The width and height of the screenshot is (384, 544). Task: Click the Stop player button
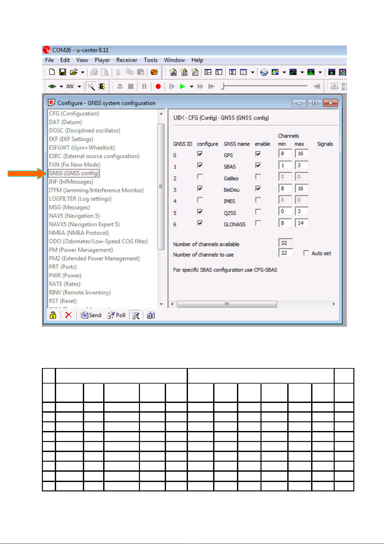click(131, 86)
